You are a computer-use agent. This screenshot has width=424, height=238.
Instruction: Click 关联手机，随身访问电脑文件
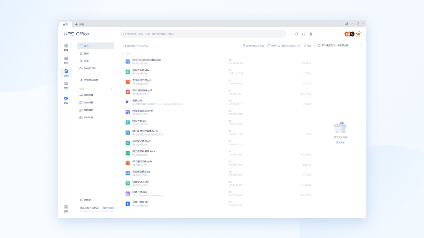[284, 46]
